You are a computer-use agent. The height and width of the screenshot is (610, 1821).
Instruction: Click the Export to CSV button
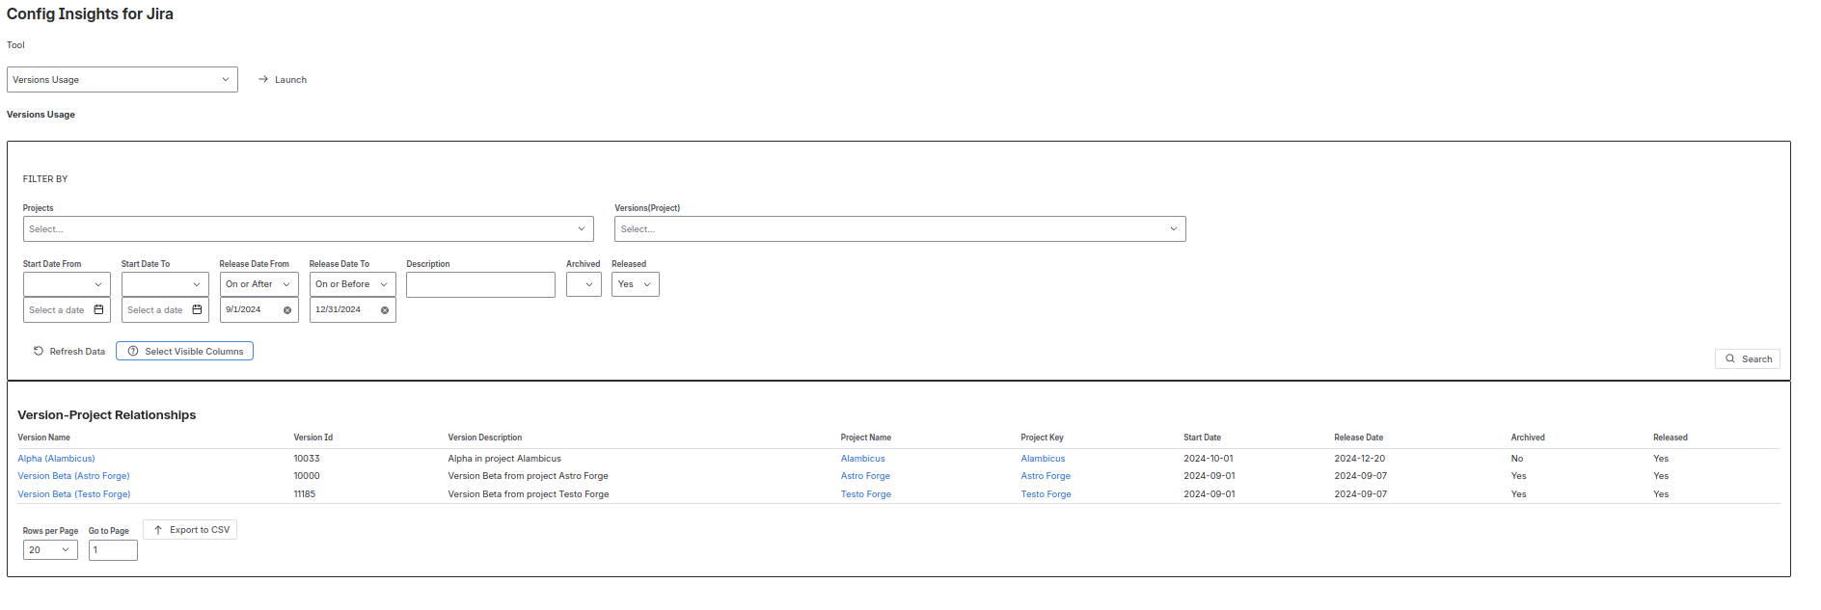pyautogui.click(x=190, y=530)
